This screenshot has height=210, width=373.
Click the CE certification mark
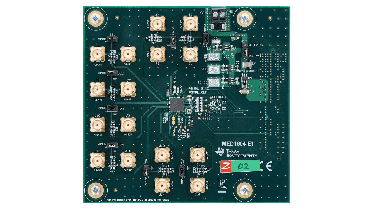pyautogui.click(x=266, y=166)
